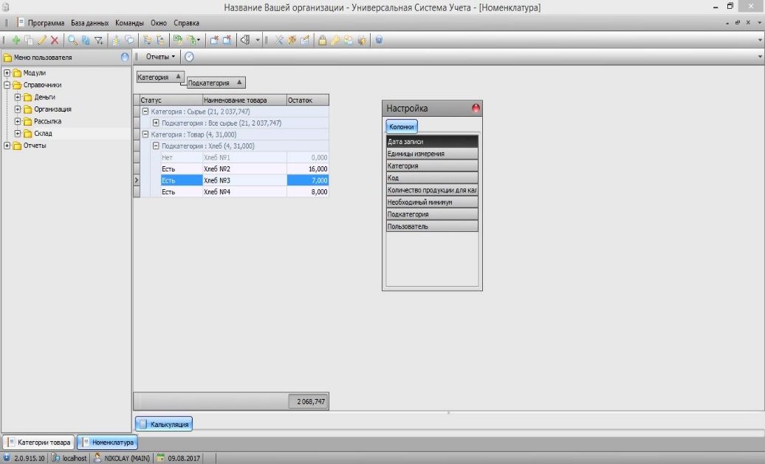The height and width of the screenshot is (464, 765).
Task: Open the Команды menu
Action: 129,23
